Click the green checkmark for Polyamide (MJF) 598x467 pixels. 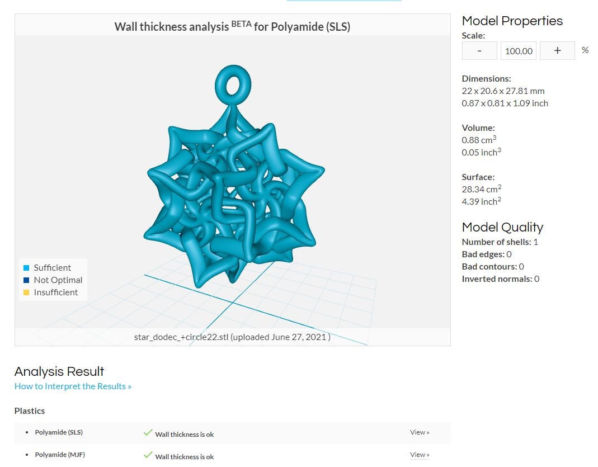coord(148,455)
